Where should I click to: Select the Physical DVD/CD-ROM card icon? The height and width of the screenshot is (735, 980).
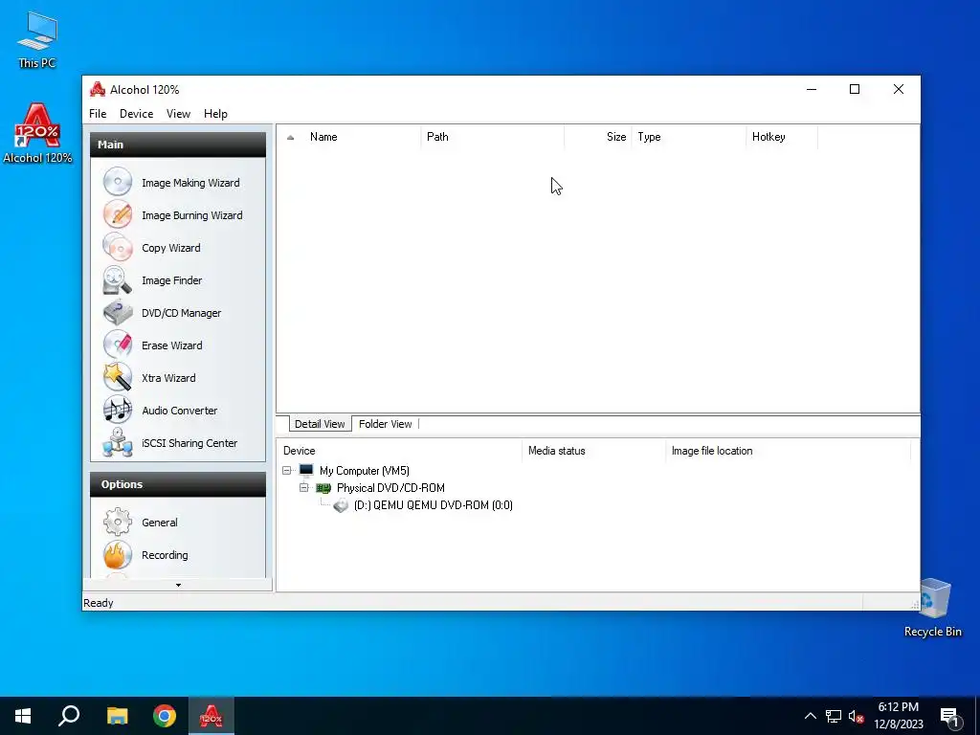click(323, 488)
